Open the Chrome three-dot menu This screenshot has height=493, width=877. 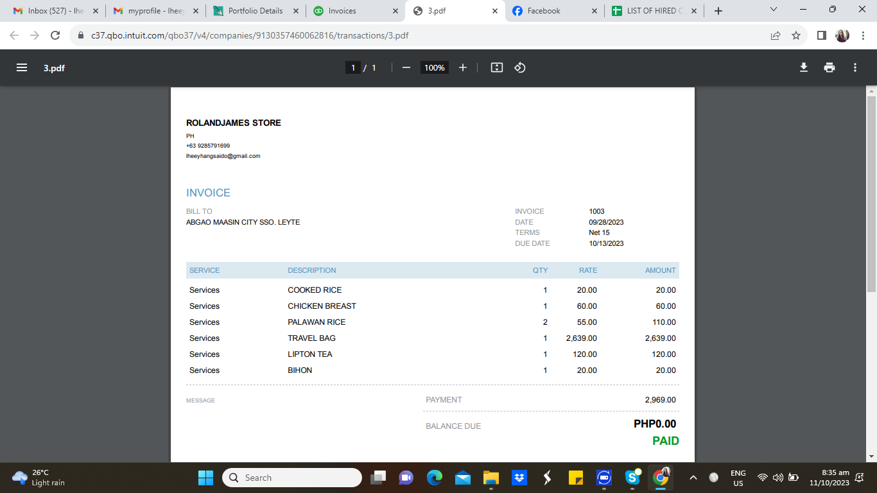pos(863,35)
